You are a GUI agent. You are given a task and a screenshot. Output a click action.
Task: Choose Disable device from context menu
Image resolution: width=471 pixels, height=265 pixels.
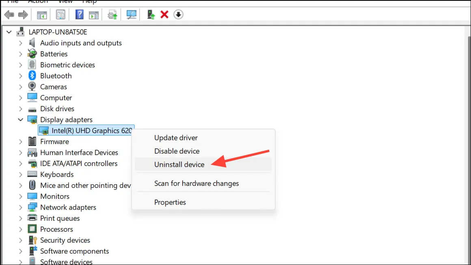point(203,151)
